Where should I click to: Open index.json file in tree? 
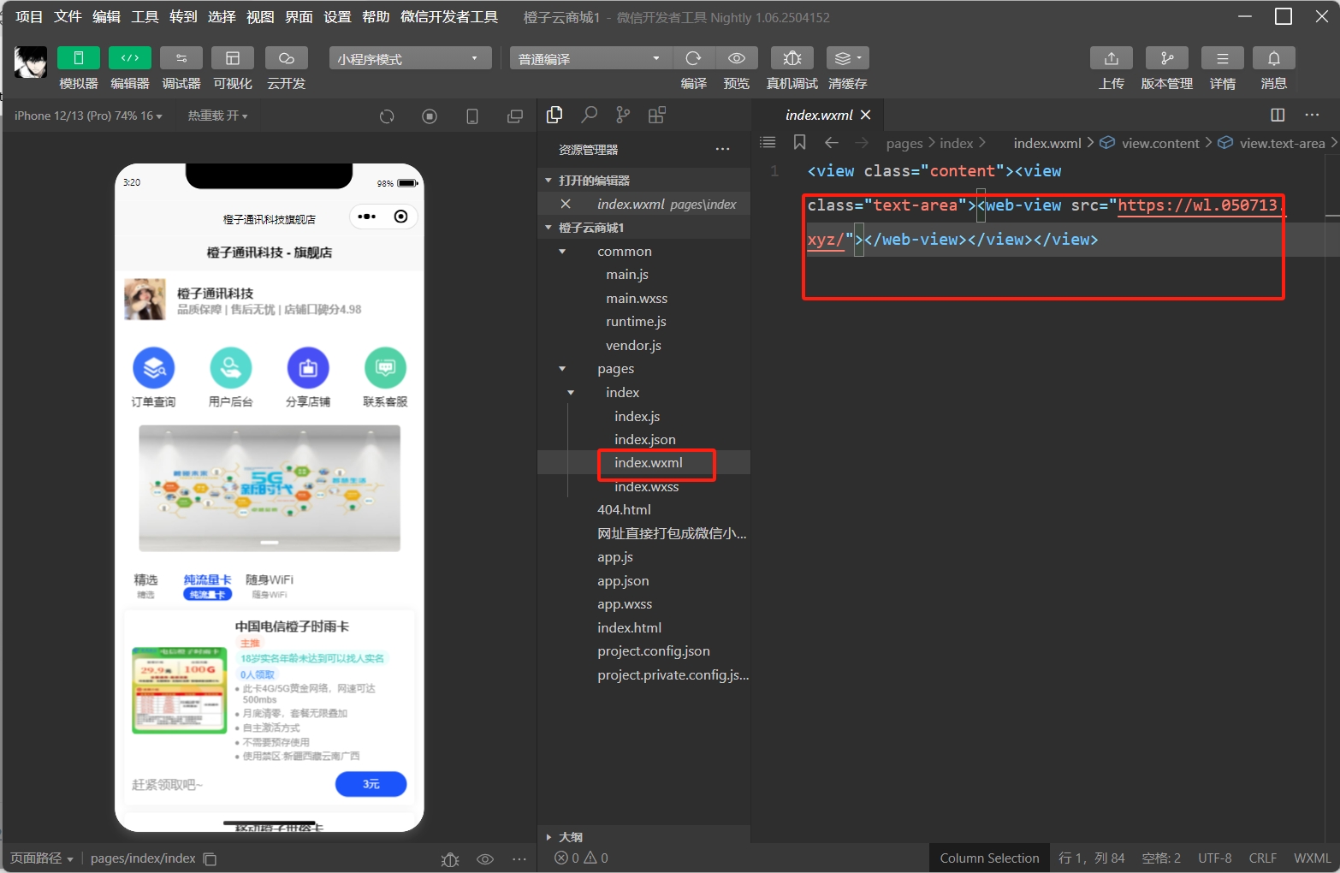(x=645, y=440)
